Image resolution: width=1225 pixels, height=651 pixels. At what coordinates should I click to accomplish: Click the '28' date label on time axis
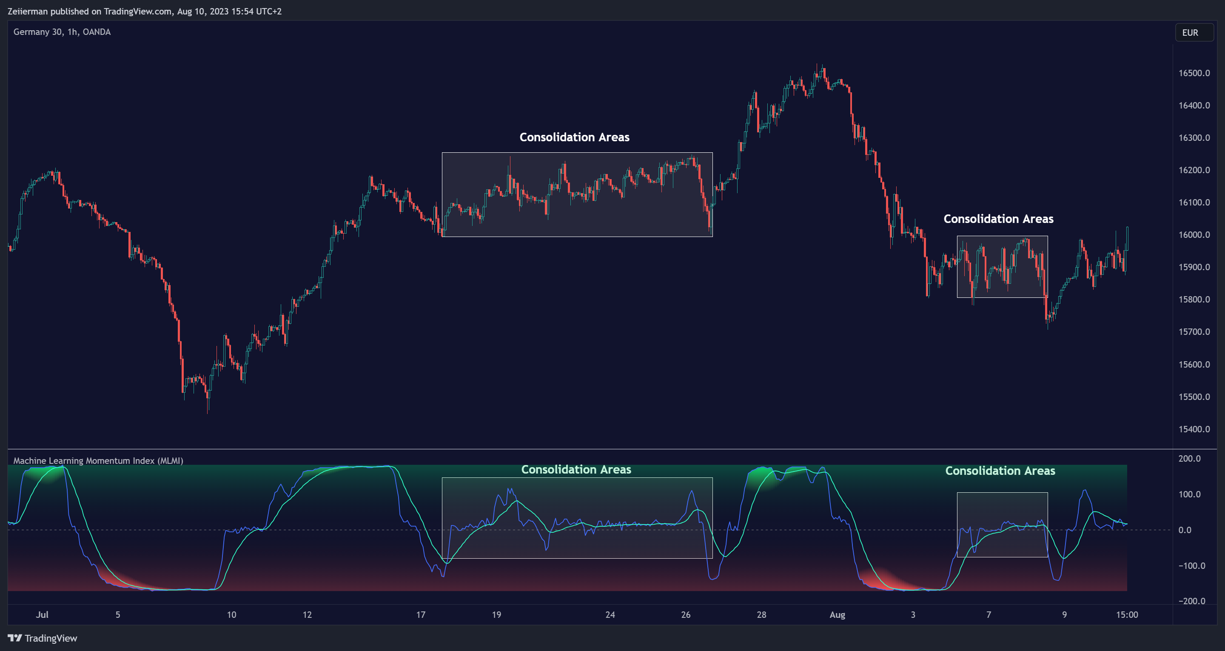(x=761, y=615)
